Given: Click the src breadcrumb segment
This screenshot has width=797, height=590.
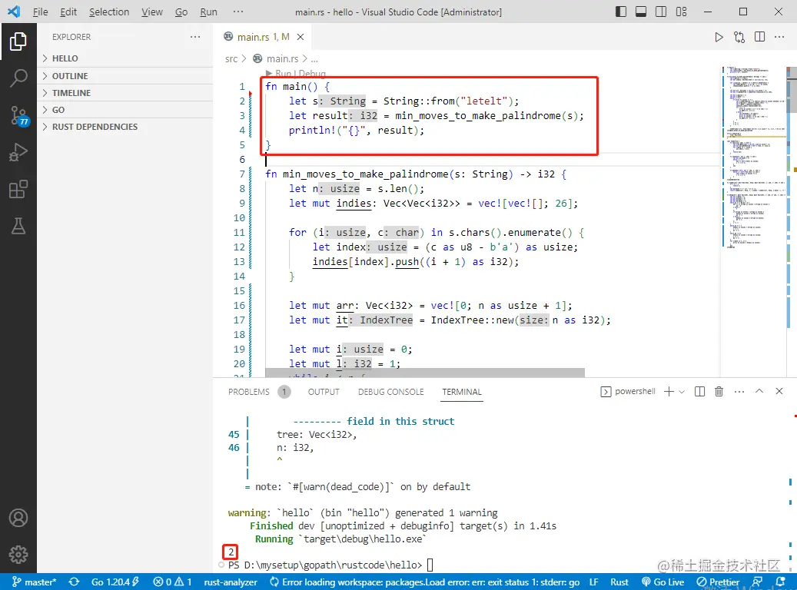Looking at the screenshot, I should [x=231, y=59].
